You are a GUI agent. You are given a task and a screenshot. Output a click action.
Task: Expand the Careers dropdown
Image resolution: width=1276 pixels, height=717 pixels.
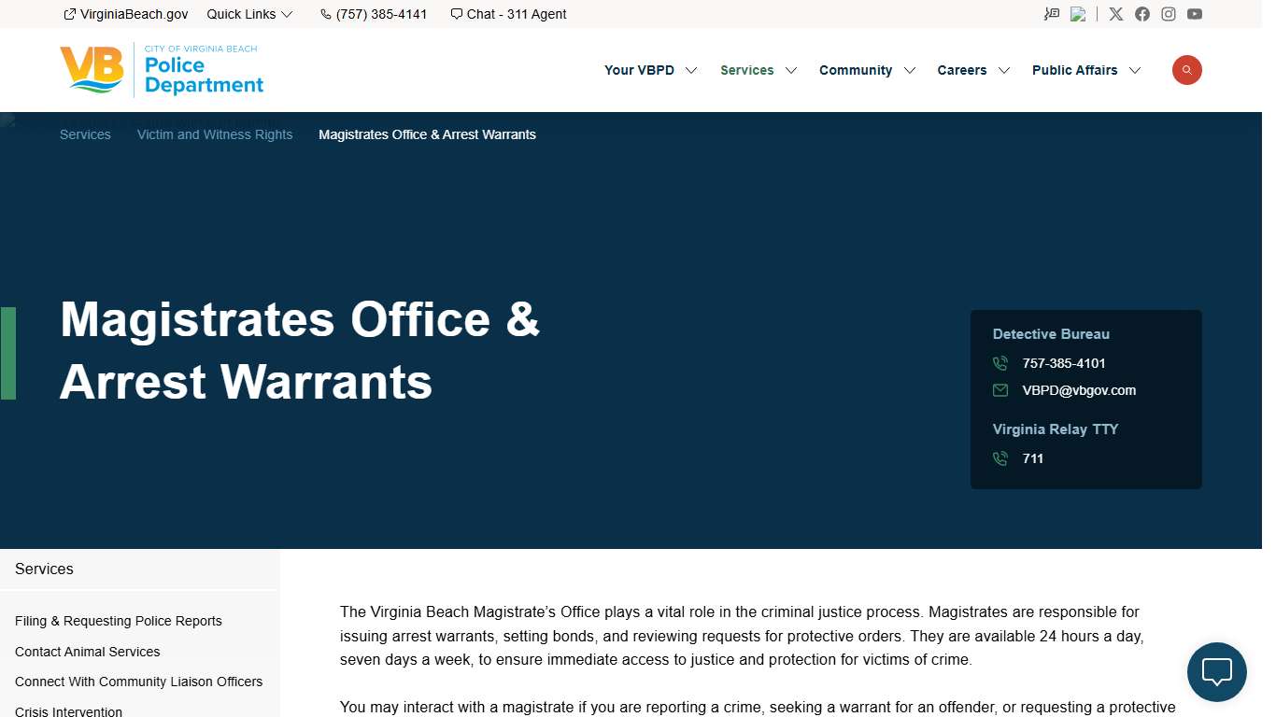tap(972, 70)
